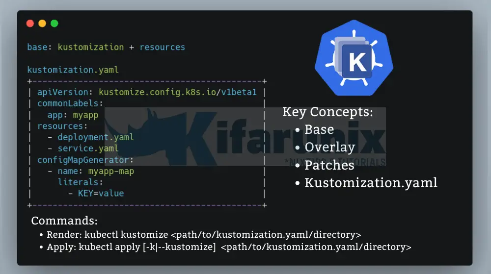The width and height of the screenshot is (491, 274).
Task: Click the service.yaml resource entry
Action: [88, 148]
